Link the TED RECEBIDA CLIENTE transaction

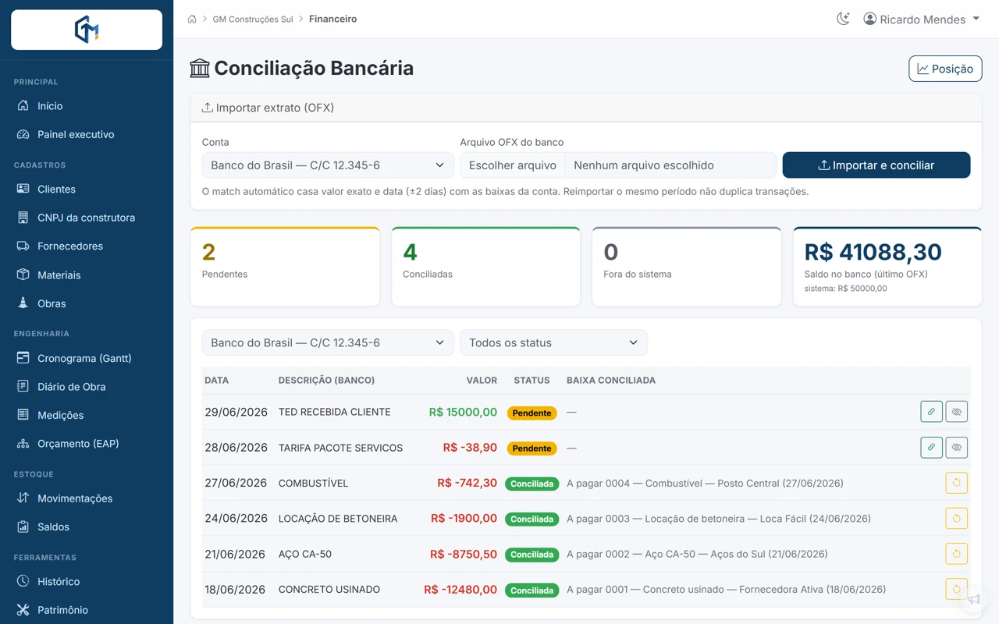931,412
